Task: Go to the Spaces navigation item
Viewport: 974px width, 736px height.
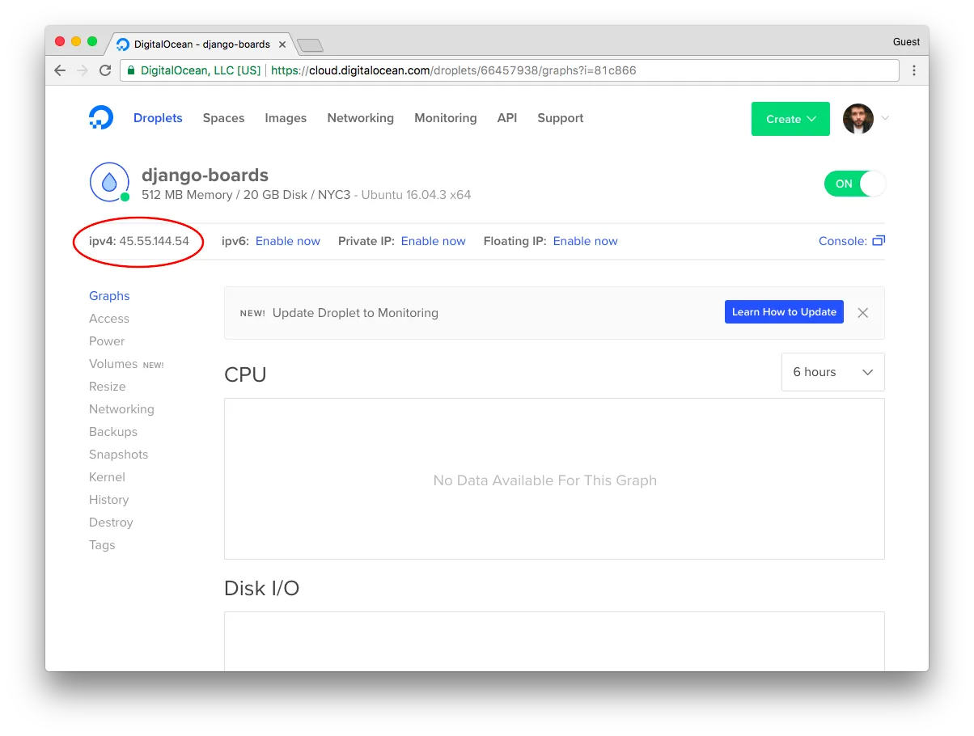Action: coord(223,118)
